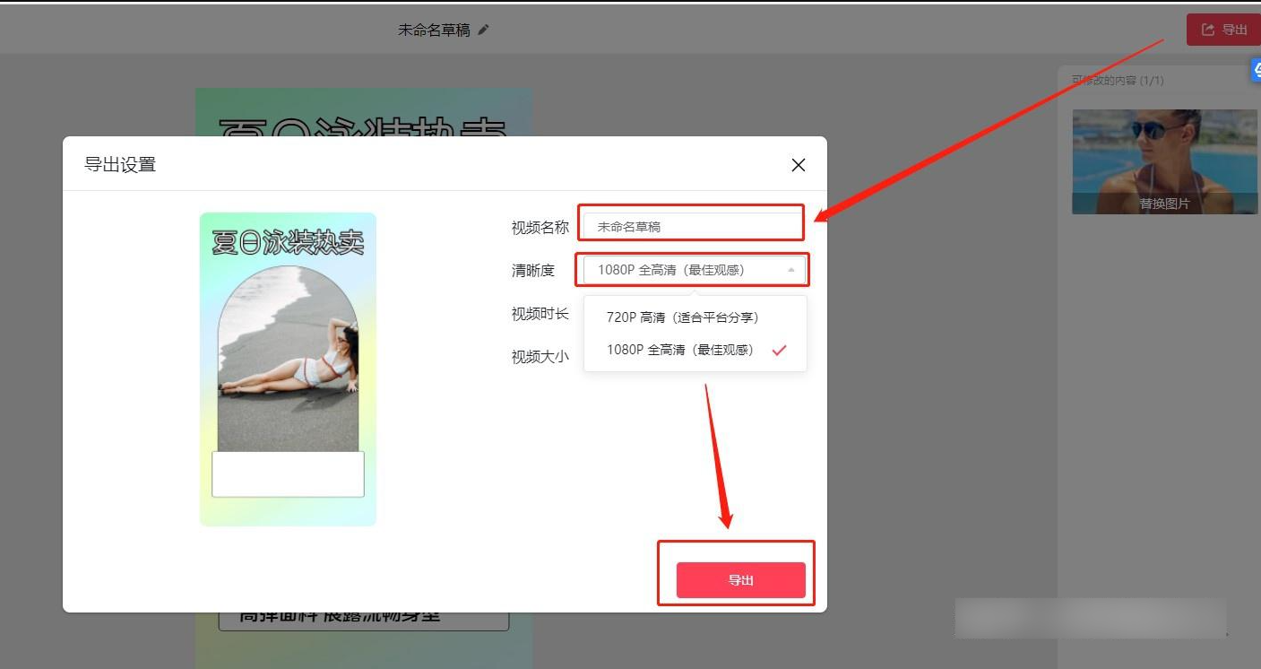Click the pencil icon beside 未命名草稿

click(484, 30)
